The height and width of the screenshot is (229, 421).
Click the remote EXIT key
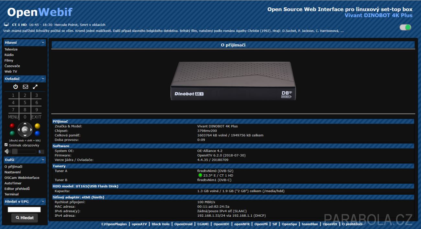point(37,117)
